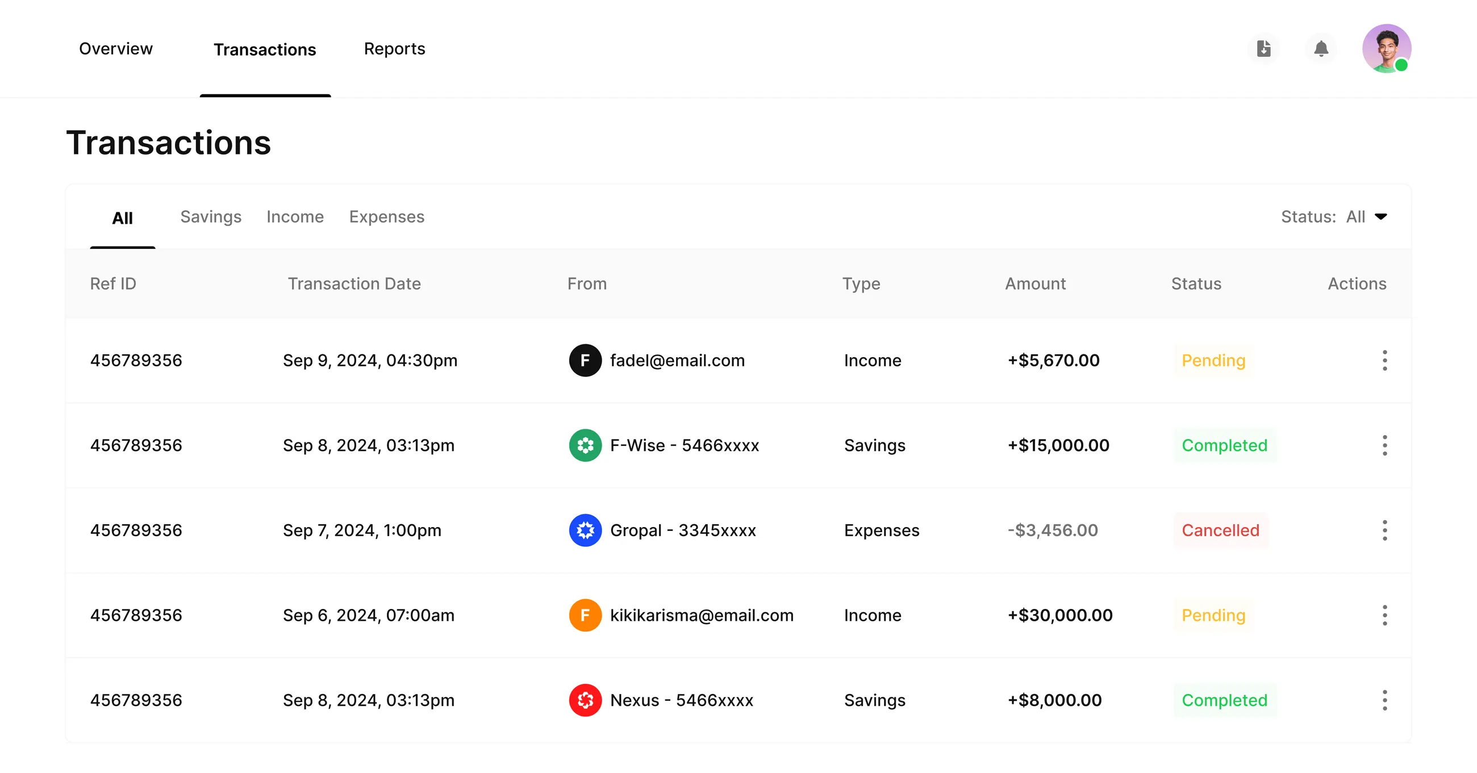This screenshot has width=1477, height=773.
Task: Click the kikikarisma@email.com sender link
Action: 701,615
